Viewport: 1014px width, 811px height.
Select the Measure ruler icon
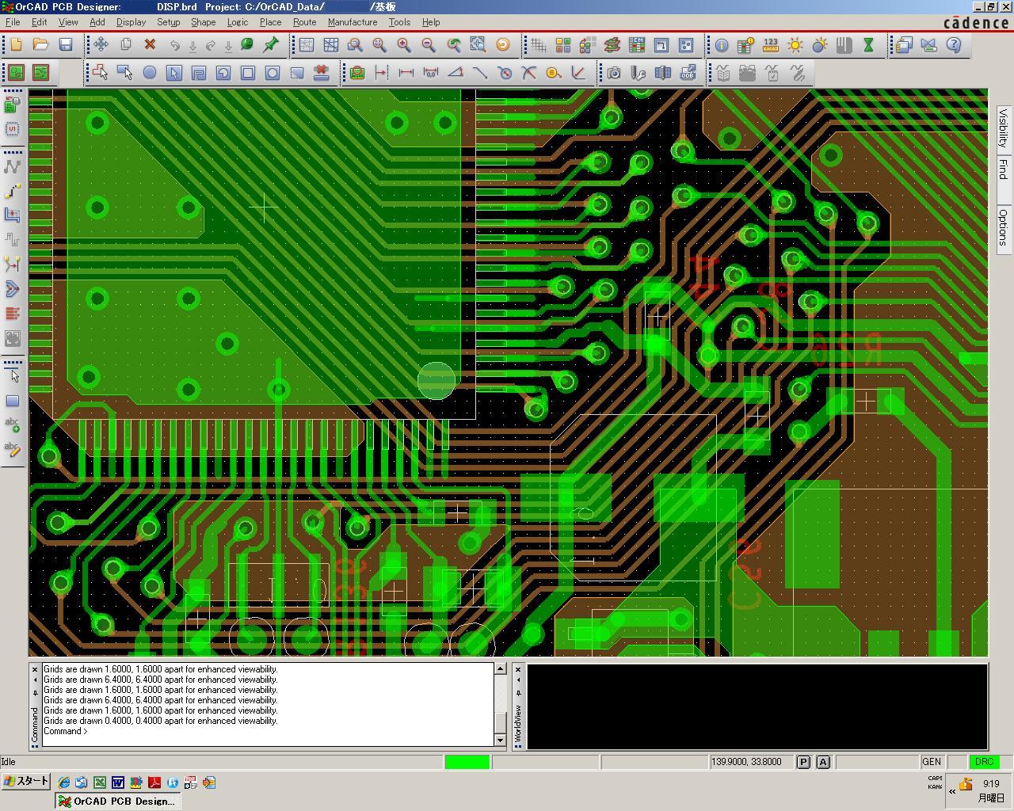point(771,45)
